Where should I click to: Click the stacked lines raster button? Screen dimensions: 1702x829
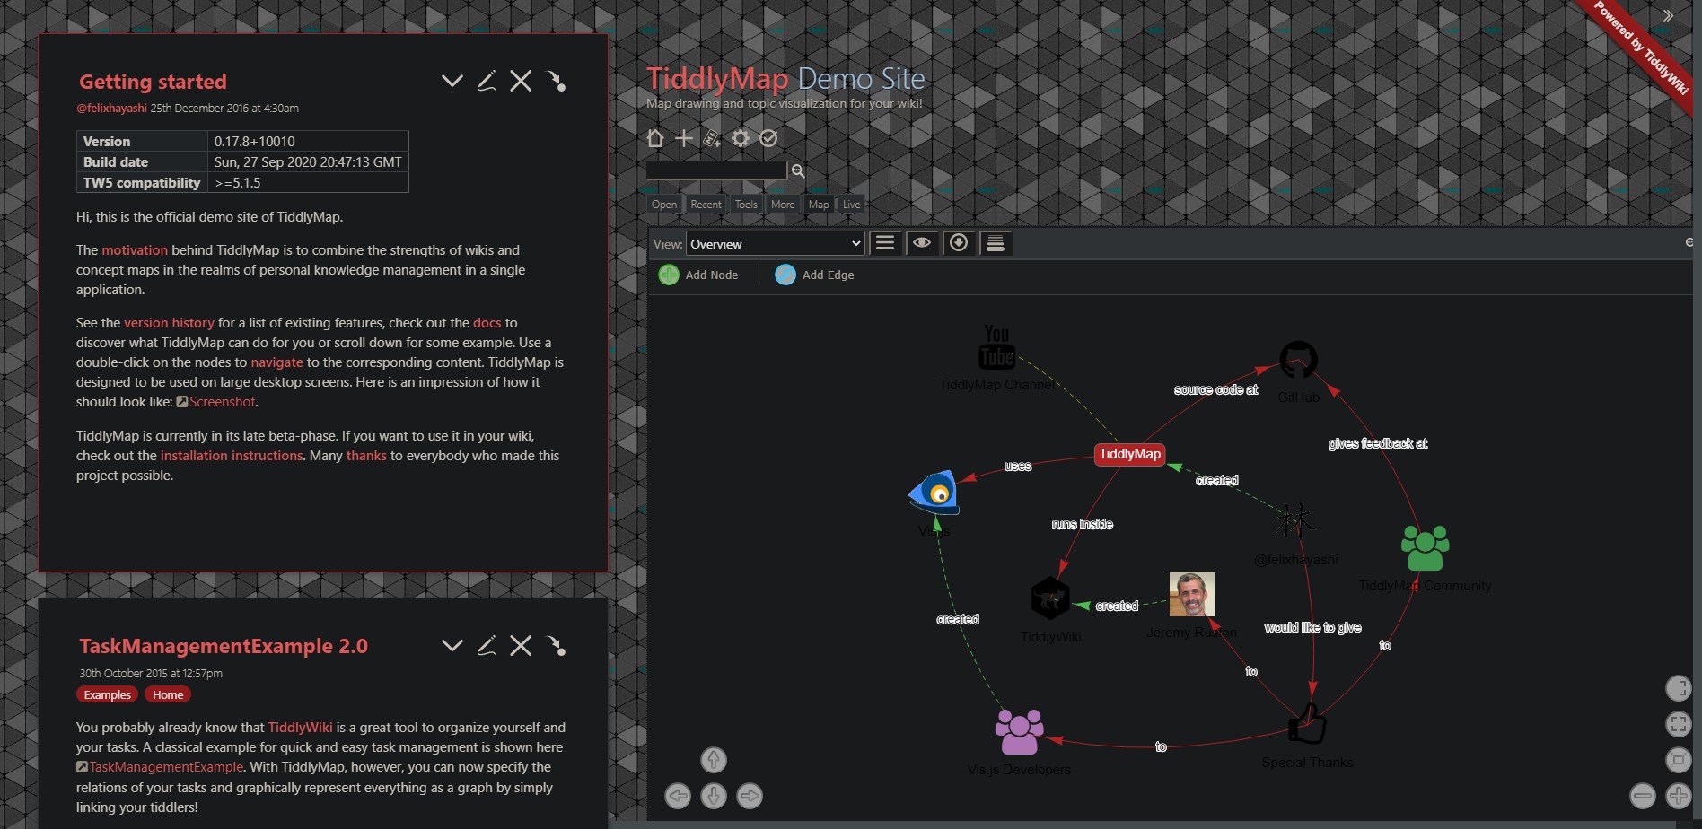[996, 243]
